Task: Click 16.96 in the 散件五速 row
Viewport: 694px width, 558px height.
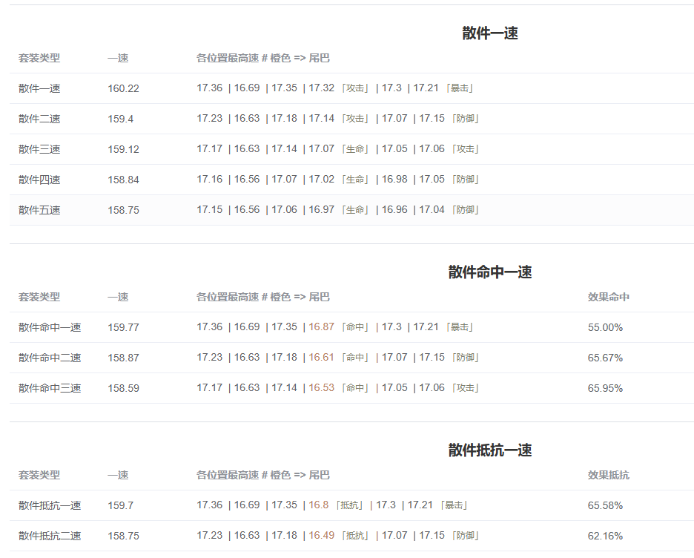Action: (x=394, y=209)
